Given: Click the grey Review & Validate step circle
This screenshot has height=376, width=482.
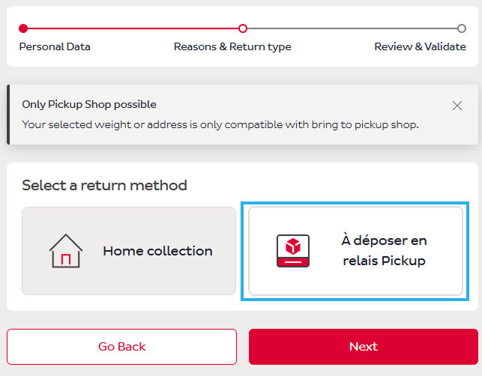Looking at the screenshot, I should click(x=462, y=28).
